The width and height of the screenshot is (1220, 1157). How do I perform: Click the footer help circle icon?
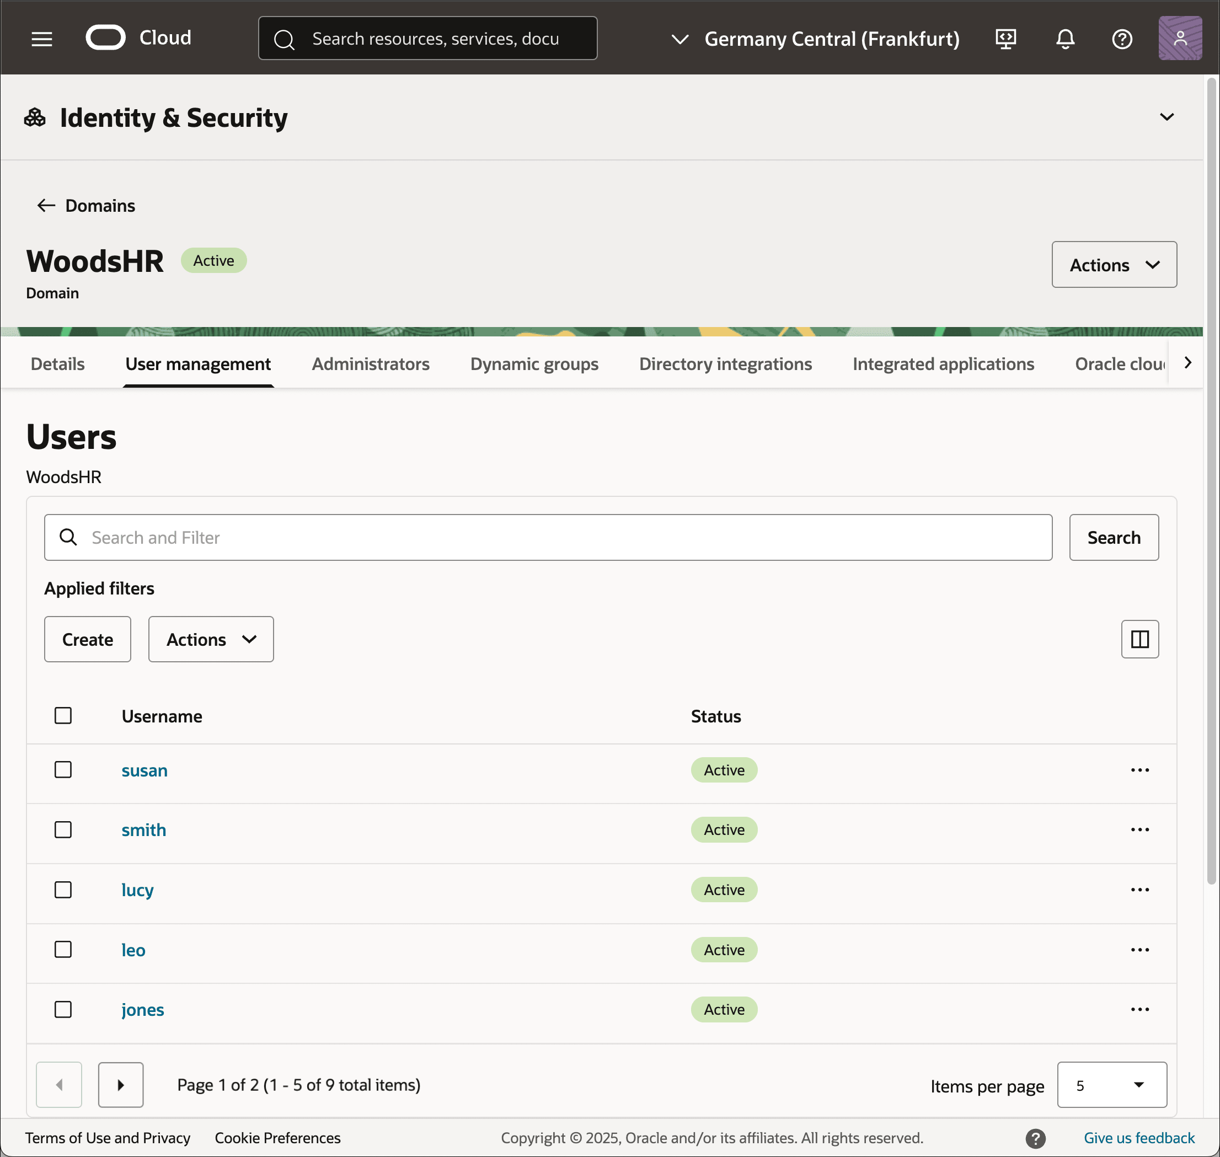1036,1138
